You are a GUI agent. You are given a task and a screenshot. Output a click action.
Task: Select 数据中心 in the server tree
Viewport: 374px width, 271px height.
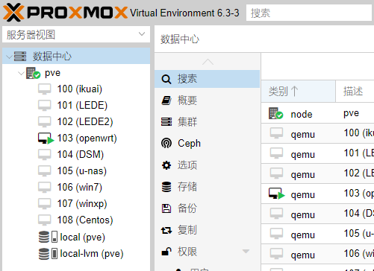(x=76, y=56)
